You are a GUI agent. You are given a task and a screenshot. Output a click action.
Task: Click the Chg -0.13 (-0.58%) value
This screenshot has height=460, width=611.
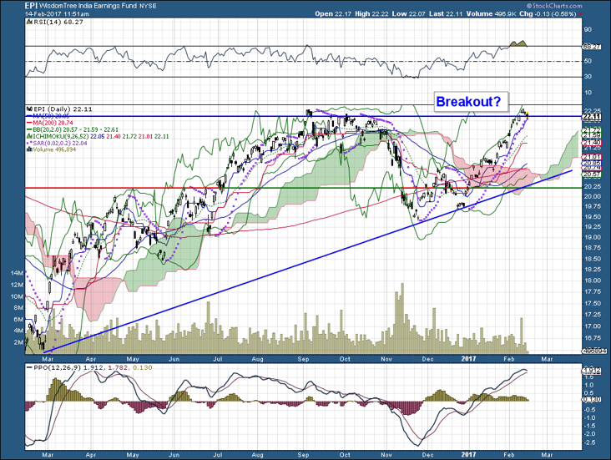[548, 13]
